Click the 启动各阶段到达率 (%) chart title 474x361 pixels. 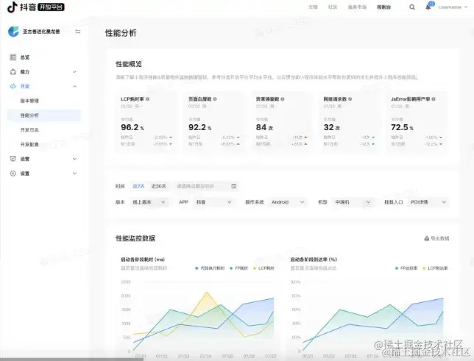coord(314,260)
